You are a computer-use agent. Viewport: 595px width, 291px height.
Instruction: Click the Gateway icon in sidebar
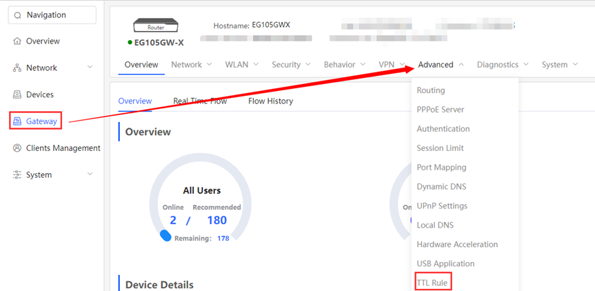click(17, 121)
